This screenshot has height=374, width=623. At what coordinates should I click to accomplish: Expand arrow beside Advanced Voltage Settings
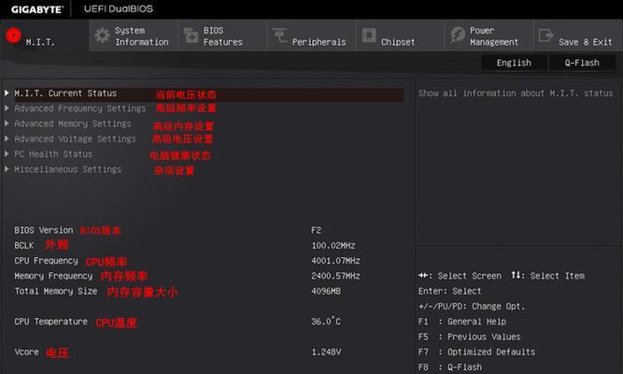click(x=7, y=138)
